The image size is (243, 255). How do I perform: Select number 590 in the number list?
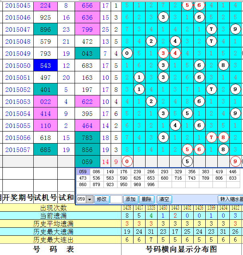point(124,178)
